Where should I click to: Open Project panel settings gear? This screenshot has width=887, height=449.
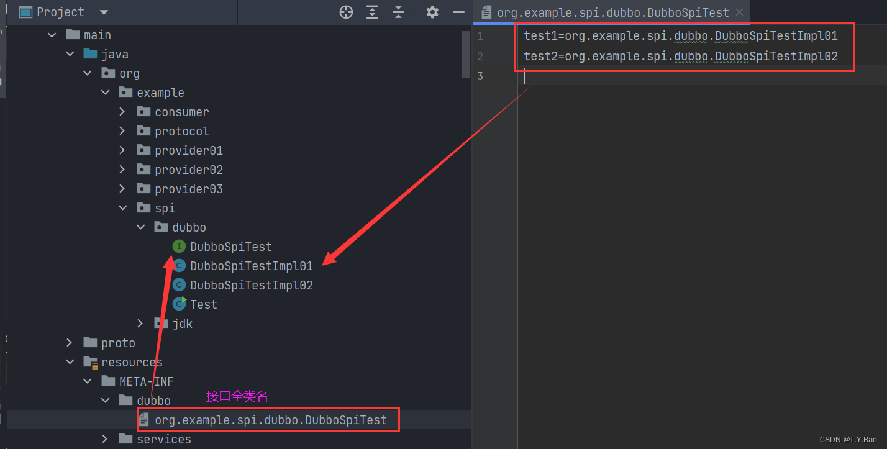(432, 12)
